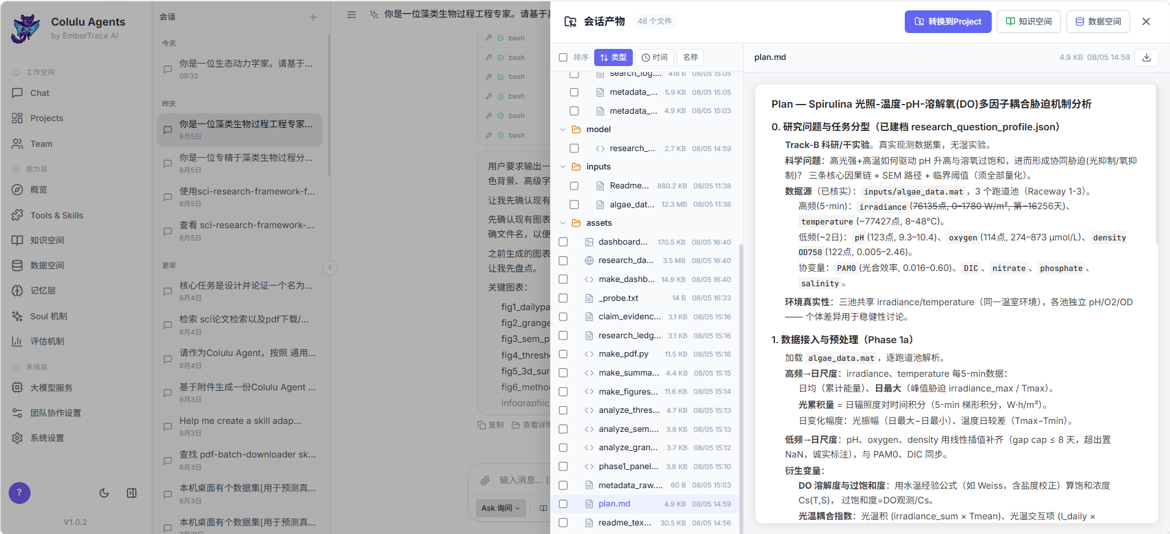Collapse the assets folder
The image size is (1170, 534).
(x=563, y=223)
